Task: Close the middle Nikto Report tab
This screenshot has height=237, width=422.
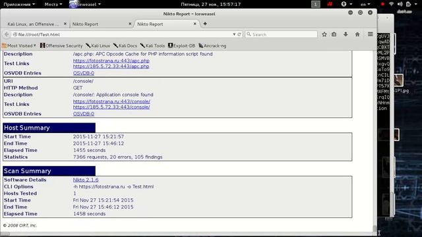Action: click(x=130, y=24)
